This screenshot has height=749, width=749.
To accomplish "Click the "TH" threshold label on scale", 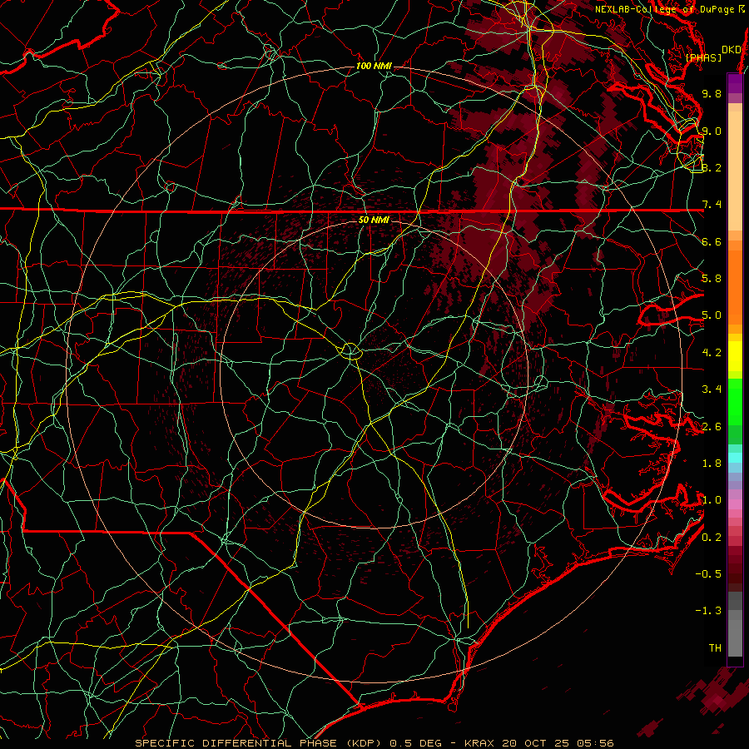I will point(715,648).
